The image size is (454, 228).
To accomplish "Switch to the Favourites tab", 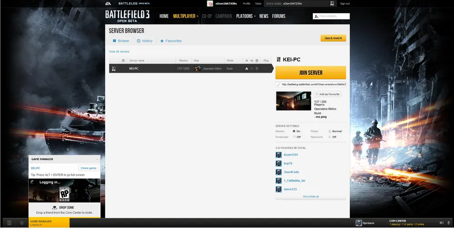I will point(171,41).
